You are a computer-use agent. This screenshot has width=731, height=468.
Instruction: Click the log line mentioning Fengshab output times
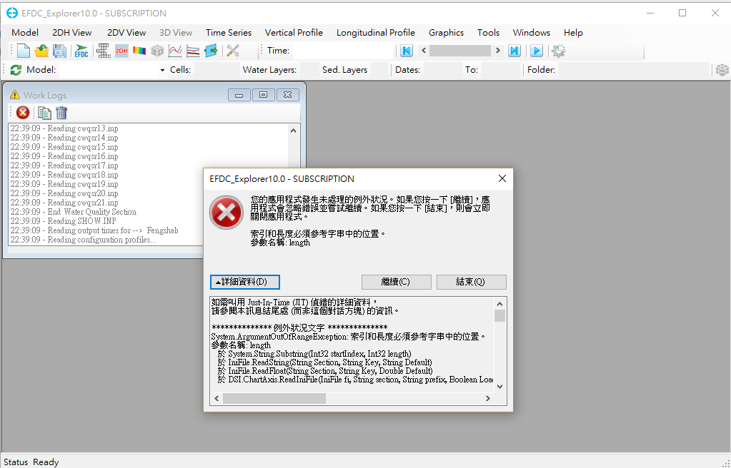[94, 230]
